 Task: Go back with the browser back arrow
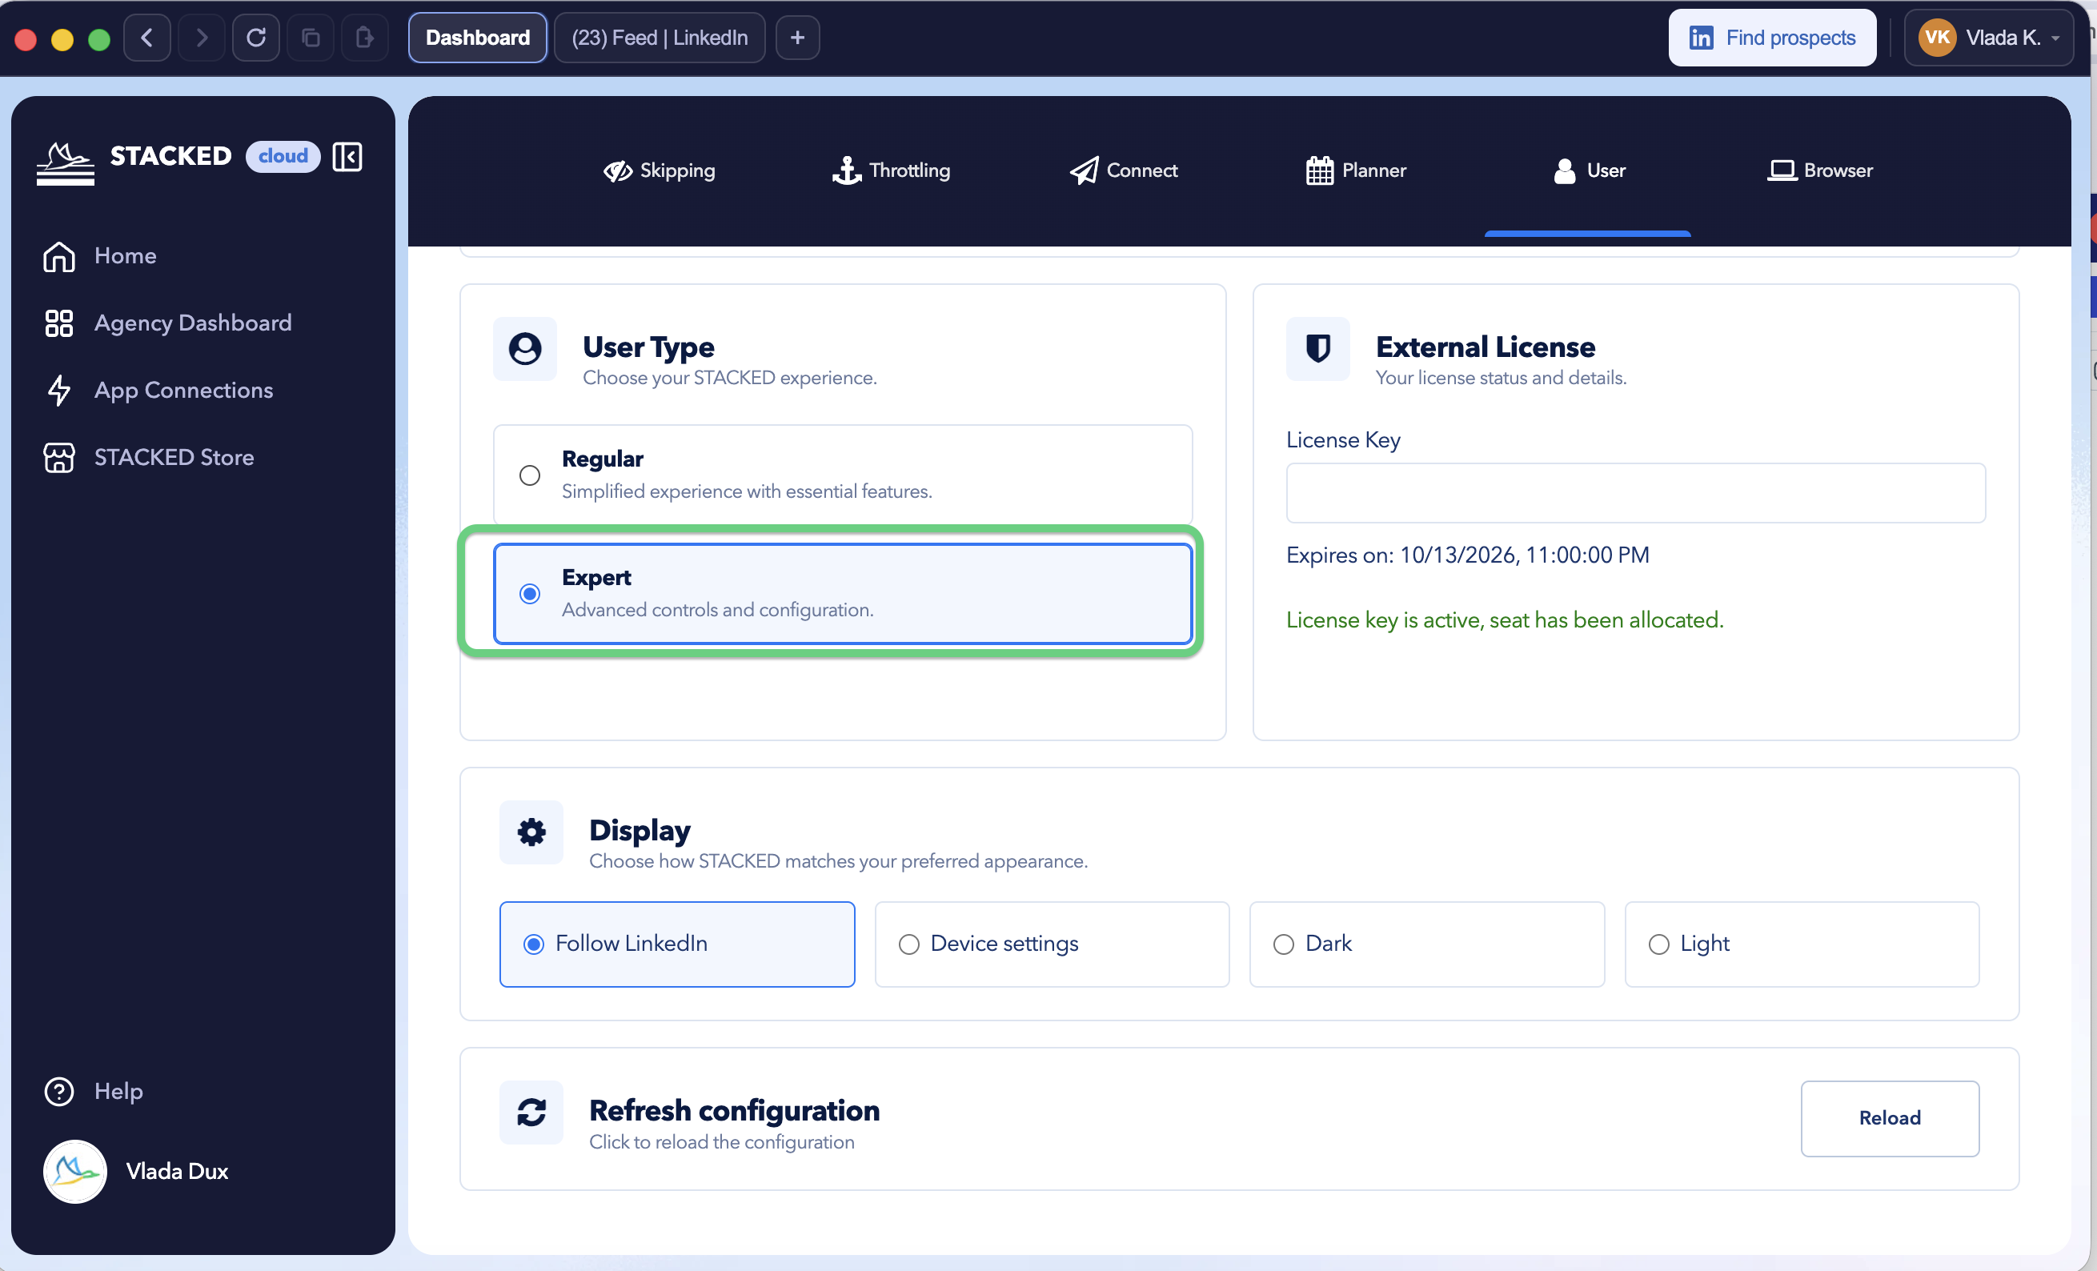pyautogui.click(x=147, y=38)
